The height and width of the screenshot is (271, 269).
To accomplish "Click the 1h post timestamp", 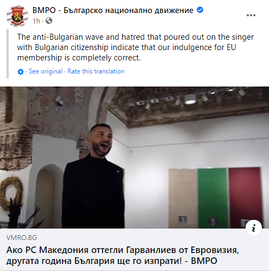I will click(x=36, y=21).
